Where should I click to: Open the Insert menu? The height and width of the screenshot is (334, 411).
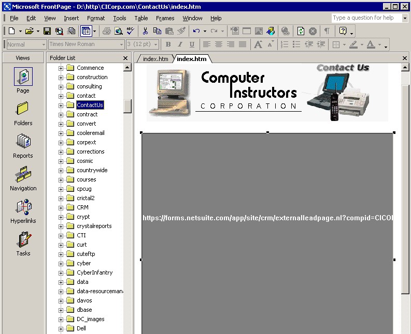(x=72, y=18)
